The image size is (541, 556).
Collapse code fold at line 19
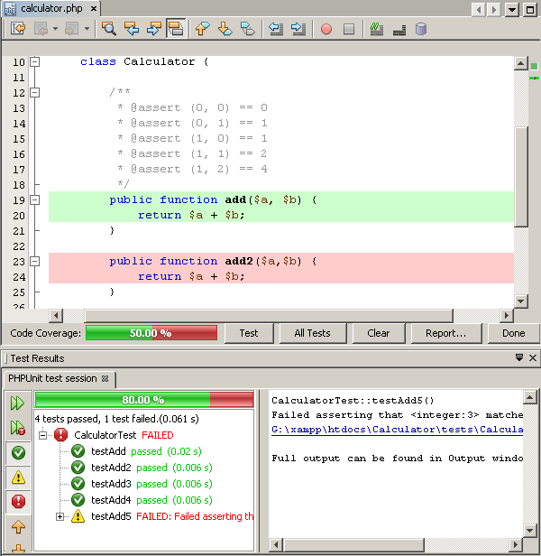[35, 199]
